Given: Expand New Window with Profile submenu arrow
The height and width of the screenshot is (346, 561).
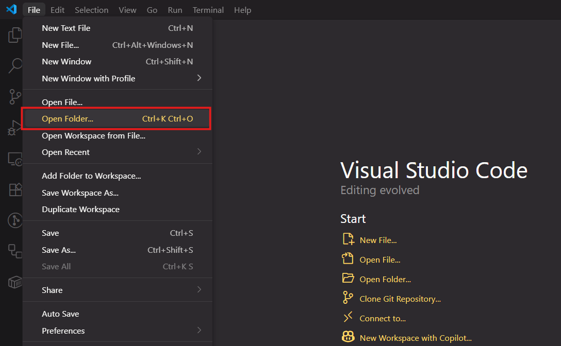Looking at the screenshot, I should (x=199, y=78).
